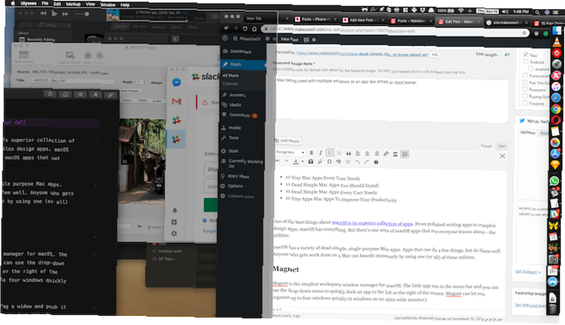This screenshot has width=565, height=325.
Task: Check the Ask The Experts category
Action: pyautogui.click(x=525, y=82)
